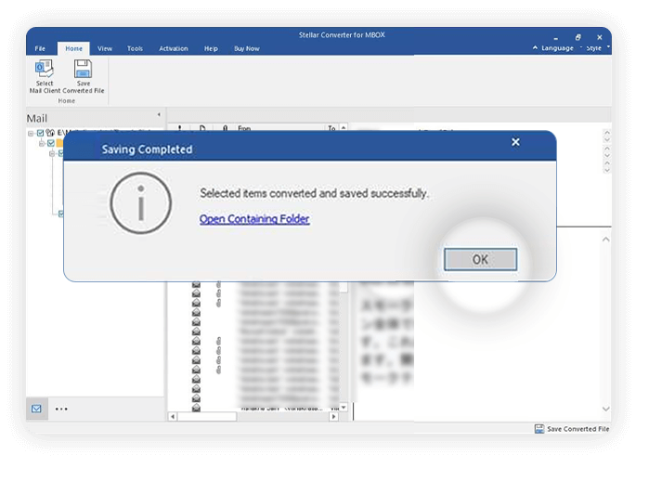
Task: Open the Activation tab
Action: click(x=174, y=48)
